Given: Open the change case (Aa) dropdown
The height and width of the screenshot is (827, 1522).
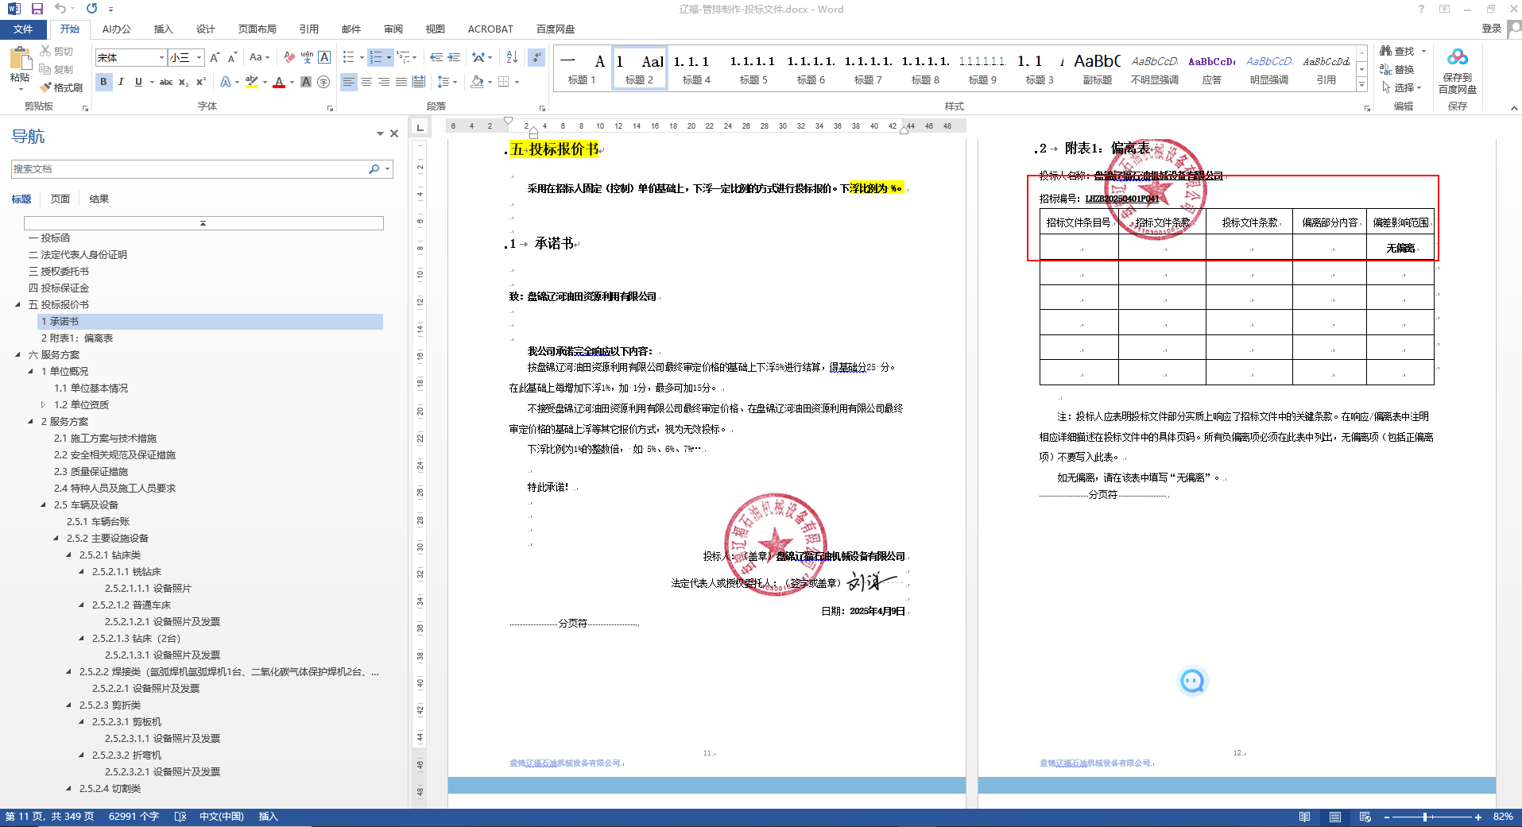Looking at the screenshot, I should 259,57.
